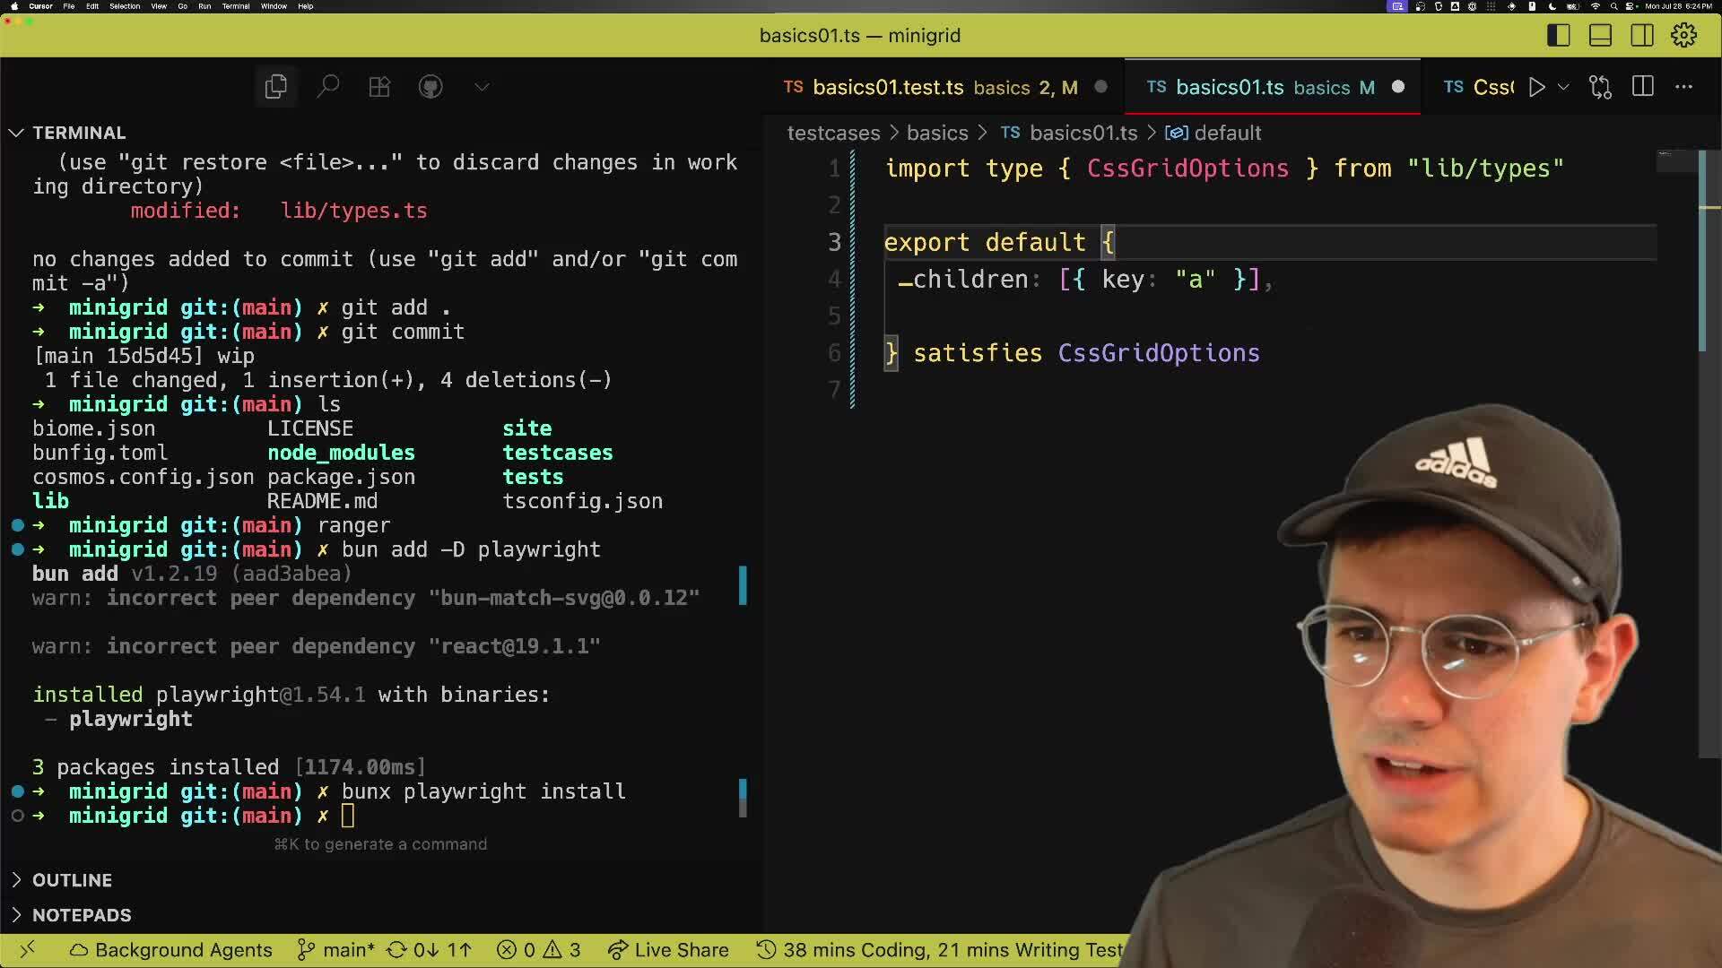Viewport: 1722px width, 968px height.
Task: Open Spotlight search in menu bar
Action: point(1613,6)
